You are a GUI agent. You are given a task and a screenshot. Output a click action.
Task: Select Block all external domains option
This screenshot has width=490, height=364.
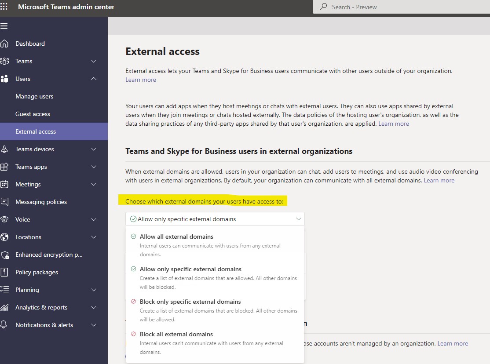point(215,343)
